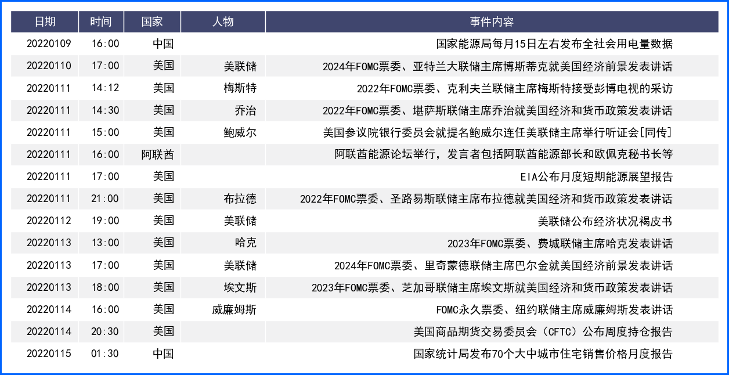
Task: Select 20220111 in the 14:12 row
Action: (49, 88)
